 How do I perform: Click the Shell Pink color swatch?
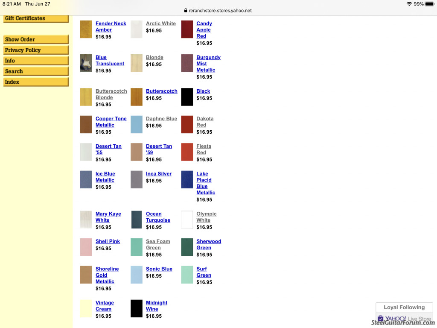pyautogui.click(x=86, y=247)
